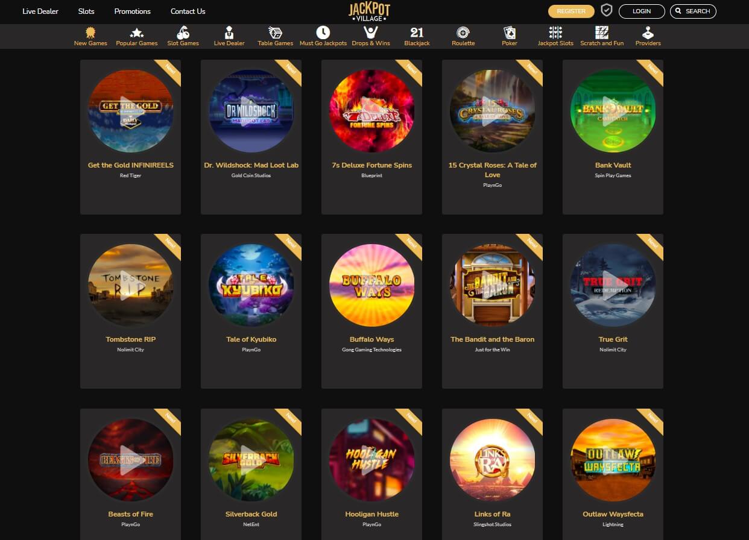Select the Providers joystick icon
749x540 pixels.
(x=648, y=33)
